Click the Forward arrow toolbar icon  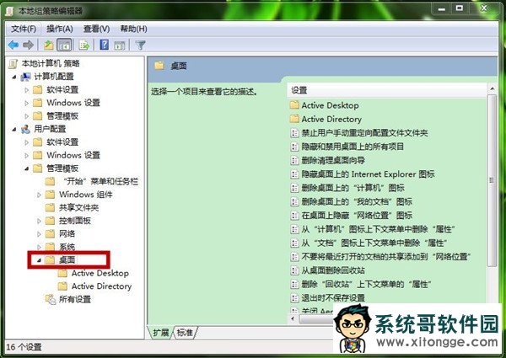point(28,45)
